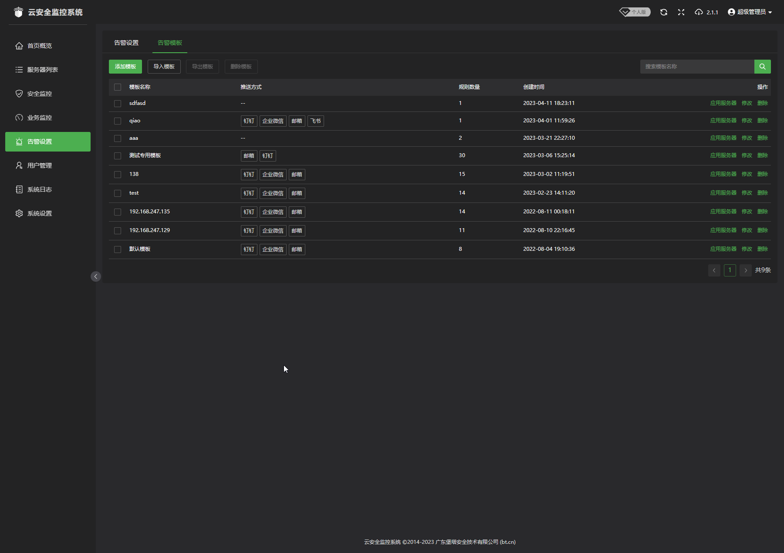Screen dimensions: 784x553
Task: Open the 超级管理员 user dropdown
Action: [750, 12]
